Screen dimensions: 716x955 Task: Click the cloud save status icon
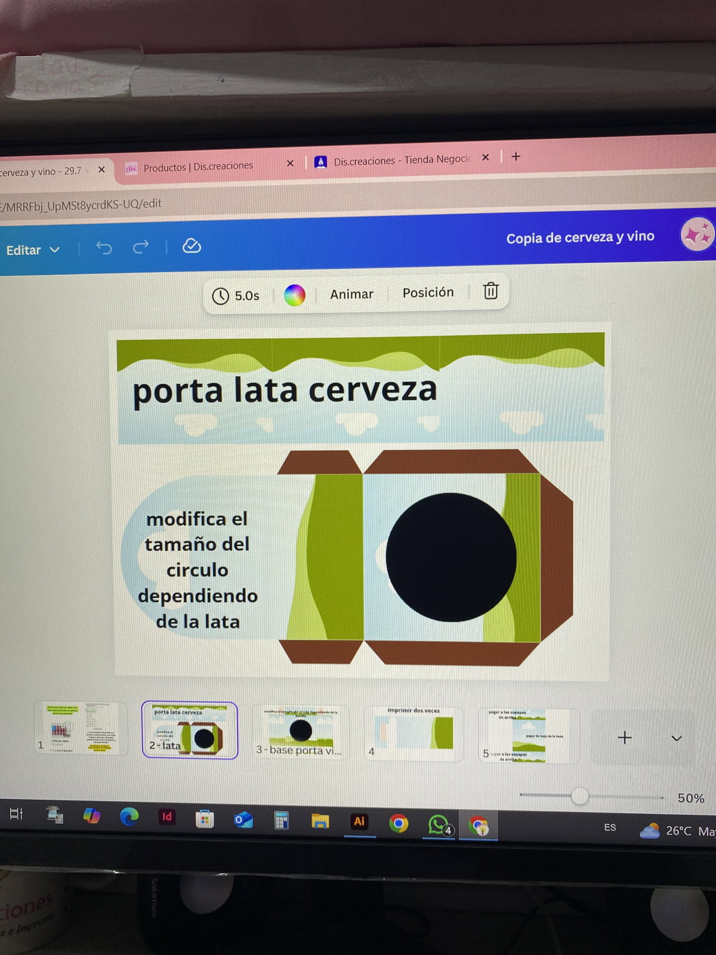[192, 245]
